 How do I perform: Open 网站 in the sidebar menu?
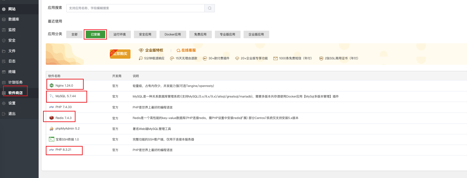click(x=19, y=9)
